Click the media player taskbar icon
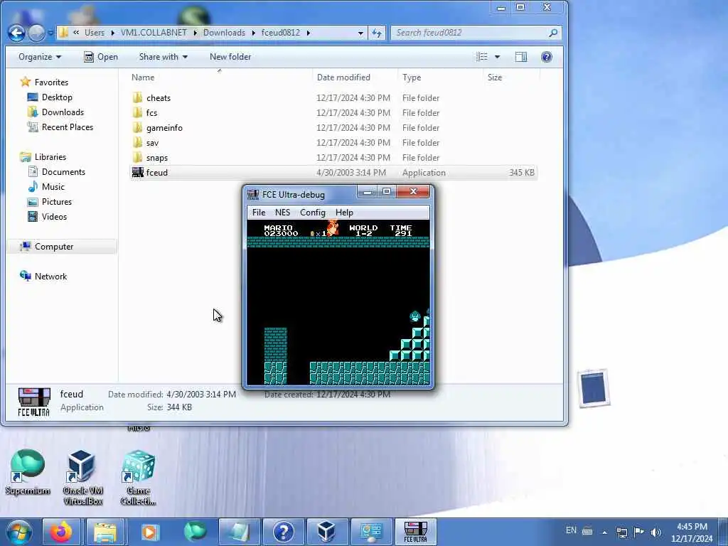This screenshot has width=728, height=546. pos(149,532)
